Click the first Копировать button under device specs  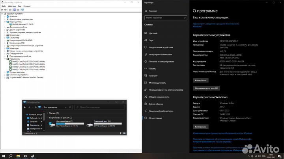coord(201,80)
